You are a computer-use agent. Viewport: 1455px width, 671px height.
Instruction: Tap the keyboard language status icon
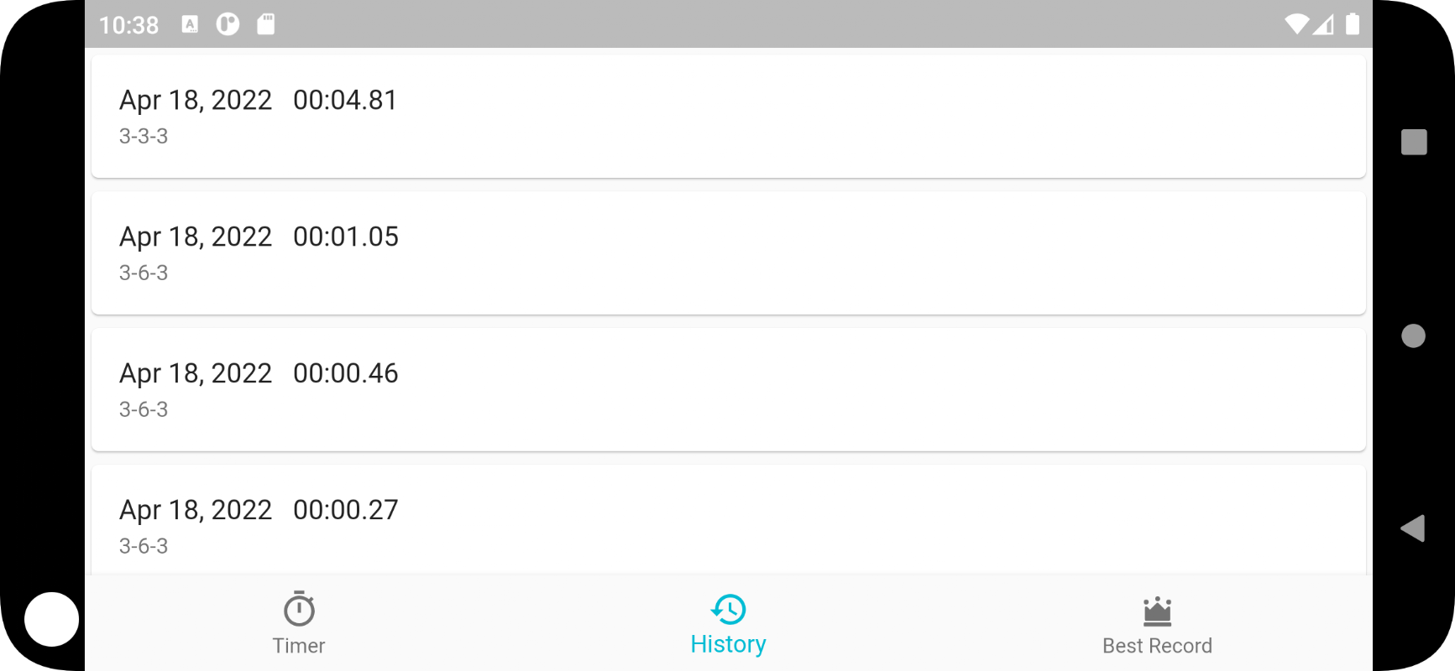(191, 24)
